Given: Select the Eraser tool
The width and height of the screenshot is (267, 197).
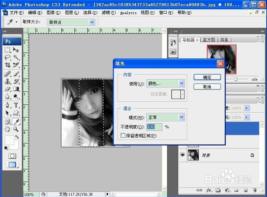Looking at the screenshot, I should [x=7, y=89].
